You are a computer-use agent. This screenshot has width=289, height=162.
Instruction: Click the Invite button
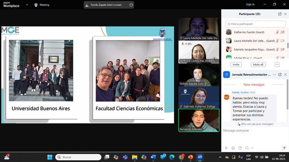(236, 65)
